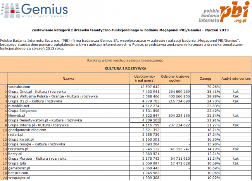Select the document title mentioning styczeń 2013

tap(126, 30)
